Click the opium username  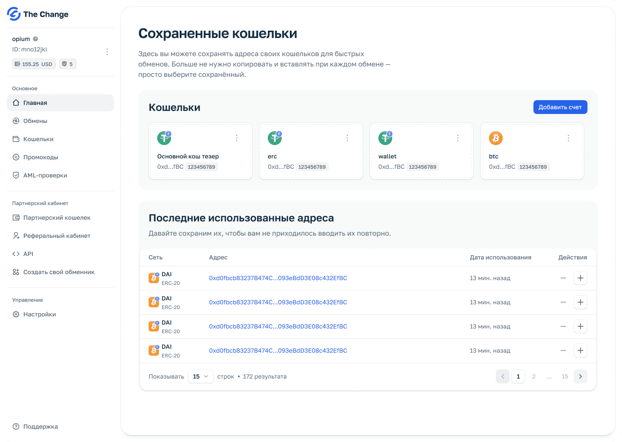21,39
